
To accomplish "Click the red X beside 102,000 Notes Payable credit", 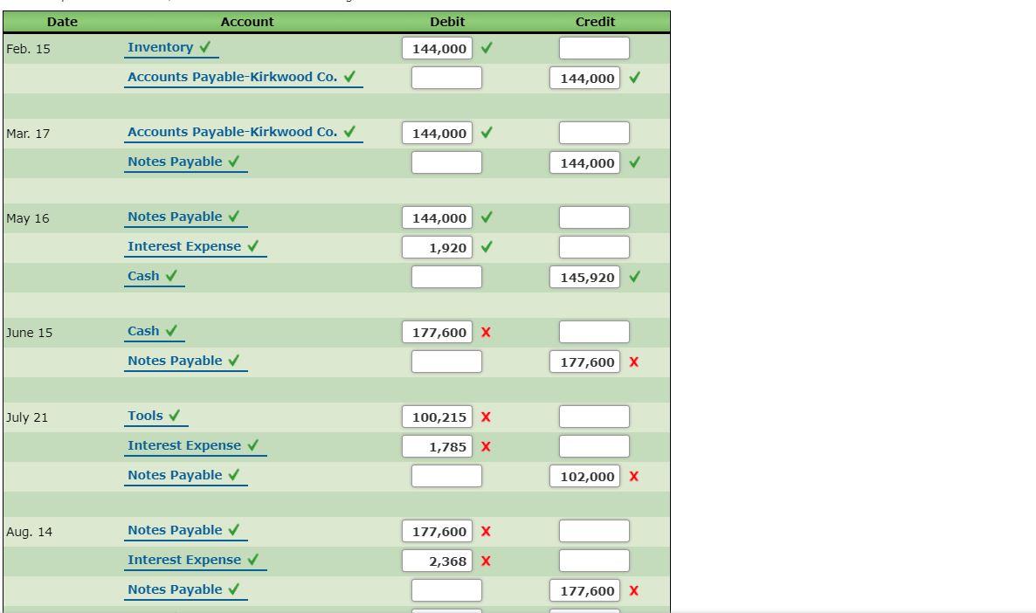I will click(635, 476).
